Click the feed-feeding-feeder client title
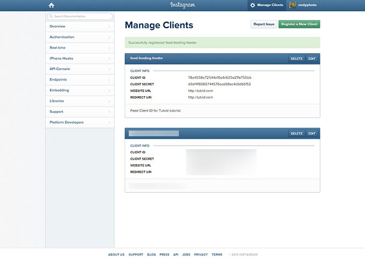 pyautogui.click(x=147, y=58)
